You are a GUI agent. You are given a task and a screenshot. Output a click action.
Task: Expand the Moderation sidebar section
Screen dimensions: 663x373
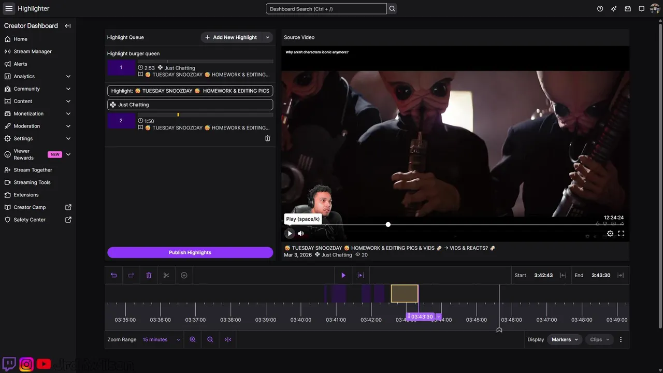[x=68, y=126]
